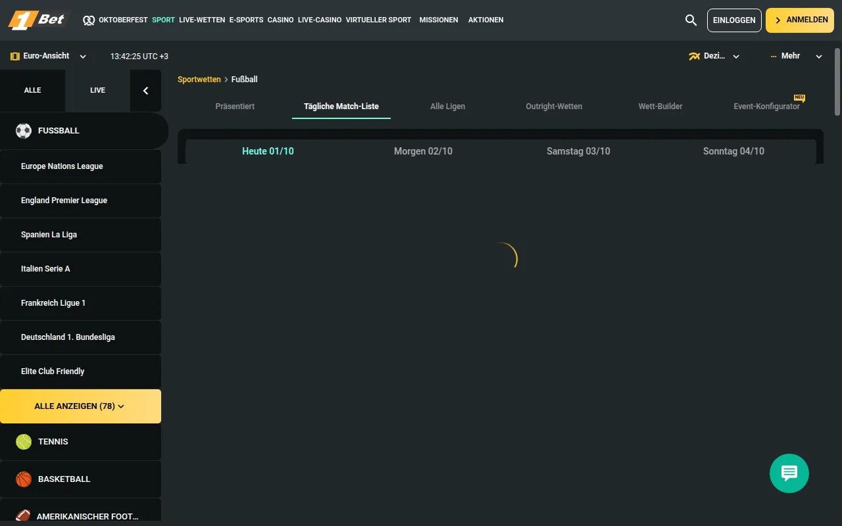The height and width of the screenshot is (526, 842).
Task: Click the Oktoberfest pretzel icon
Action: point(89,20)
